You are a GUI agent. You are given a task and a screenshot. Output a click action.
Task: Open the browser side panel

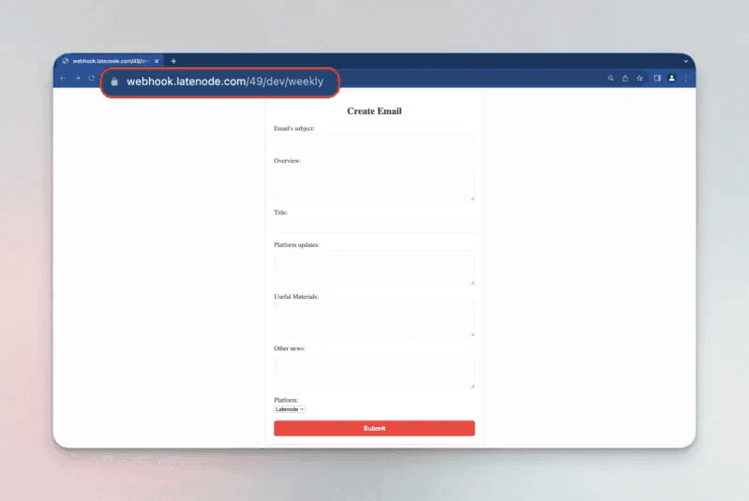(657, 79)
